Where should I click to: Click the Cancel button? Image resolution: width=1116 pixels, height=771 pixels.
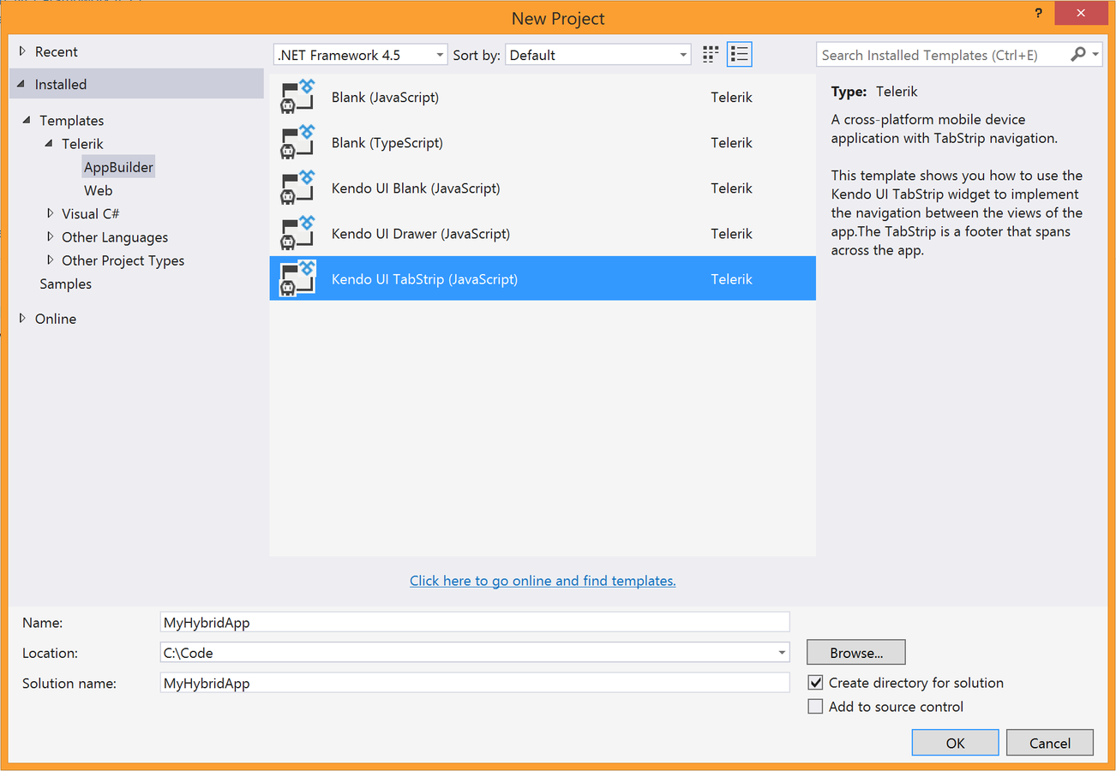point(1050,743)
